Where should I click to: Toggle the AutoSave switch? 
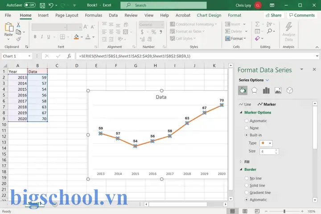tap(30, 5)
